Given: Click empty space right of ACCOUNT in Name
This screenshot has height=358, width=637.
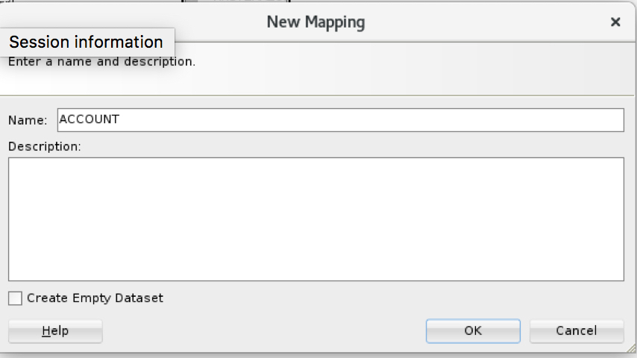Looking at the screenshot, I should click(x=373, y=120).
